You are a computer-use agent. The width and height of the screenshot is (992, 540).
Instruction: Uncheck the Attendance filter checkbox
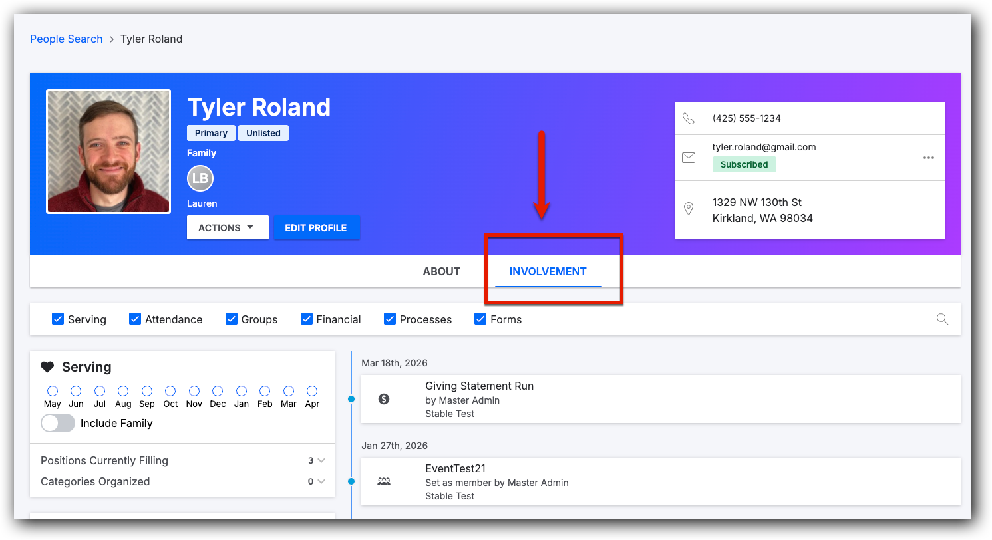(x=135, y=319)
